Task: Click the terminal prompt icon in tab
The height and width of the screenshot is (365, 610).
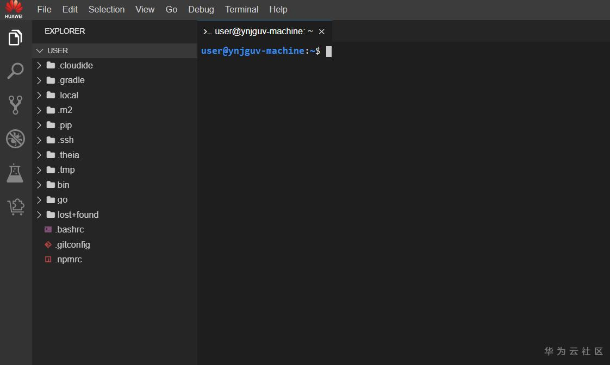Action: (x=208, y=32)
